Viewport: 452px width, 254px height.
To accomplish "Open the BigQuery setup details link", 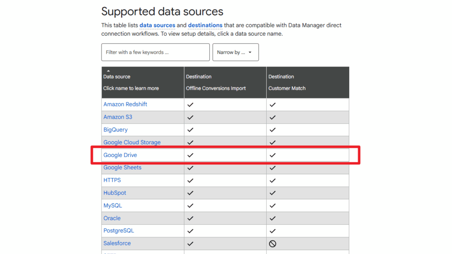I will pos(115,130).
